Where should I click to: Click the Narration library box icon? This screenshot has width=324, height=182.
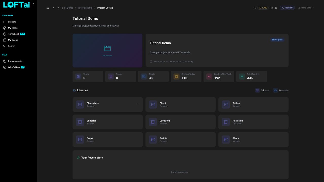tap(226, 122)
